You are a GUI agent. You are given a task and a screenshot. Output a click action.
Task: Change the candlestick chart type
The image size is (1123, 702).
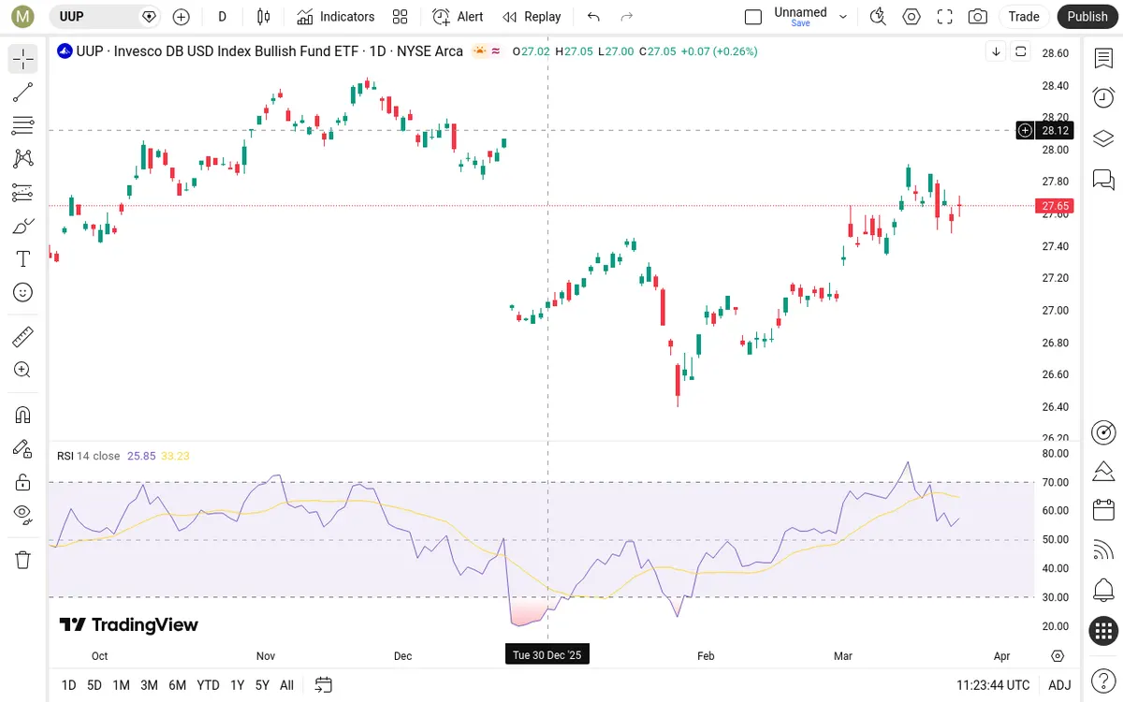coord(263,16)
